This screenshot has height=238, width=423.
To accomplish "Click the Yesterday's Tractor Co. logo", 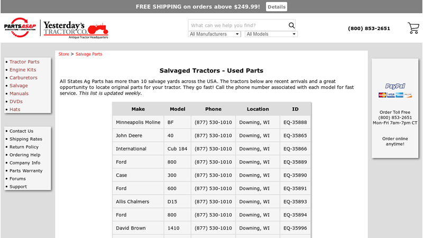I will pyautogui.click(x=75, y=29).
